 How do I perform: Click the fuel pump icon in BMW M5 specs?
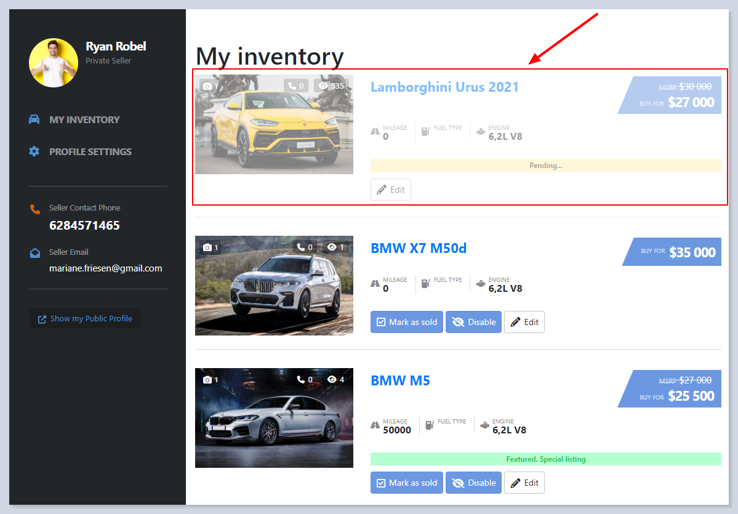tap(430, 425)
